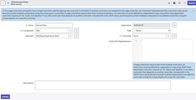Click the Component field with Tabs

point(52,30)
